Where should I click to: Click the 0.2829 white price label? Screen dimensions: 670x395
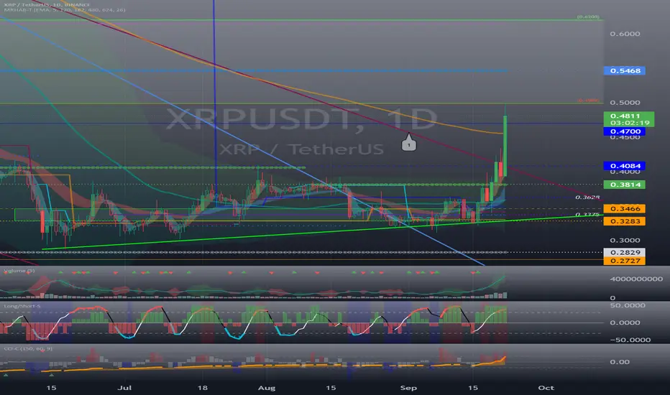(624, 252)
